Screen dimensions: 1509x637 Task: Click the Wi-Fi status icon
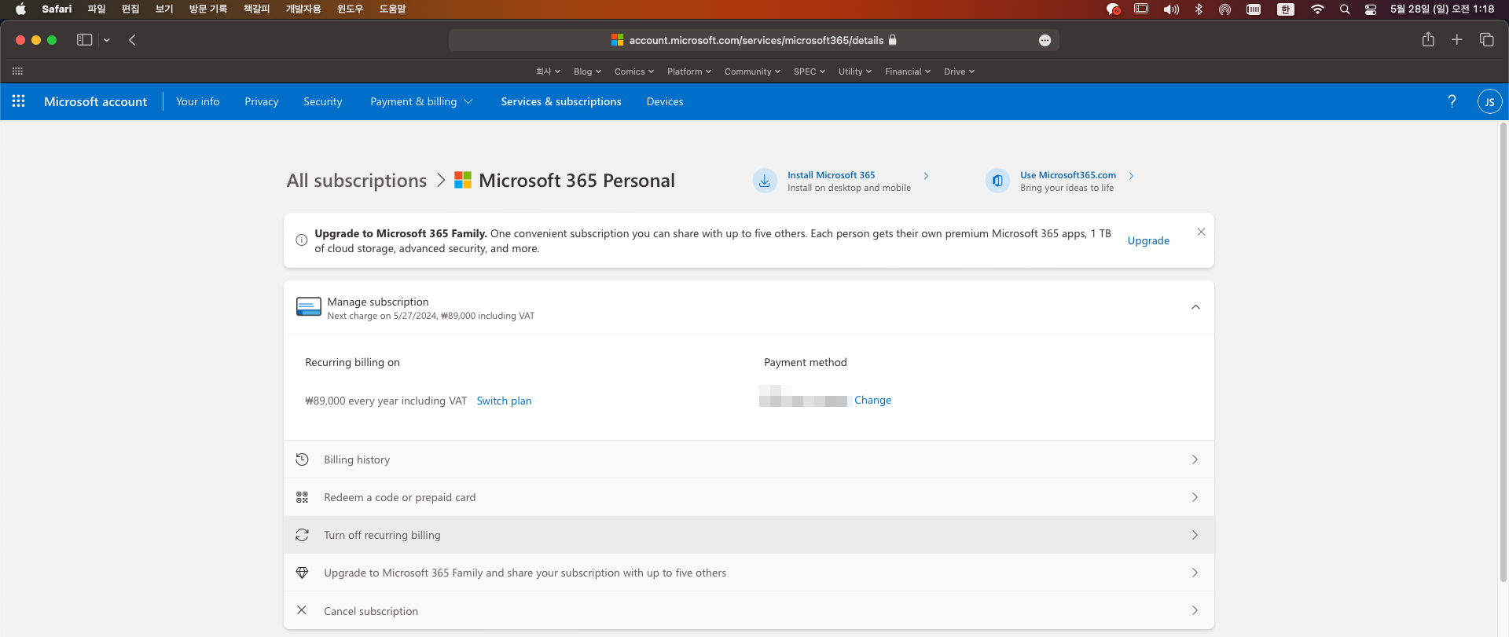click(1317, 9)
